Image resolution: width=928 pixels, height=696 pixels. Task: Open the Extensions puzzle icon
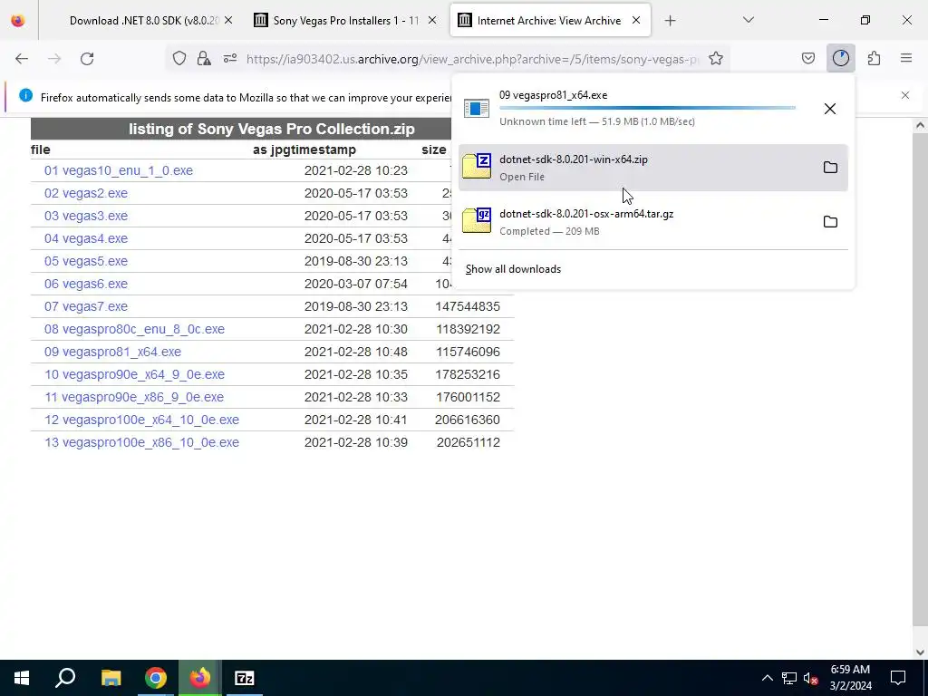pyautogui.click(x=875, y=58)
